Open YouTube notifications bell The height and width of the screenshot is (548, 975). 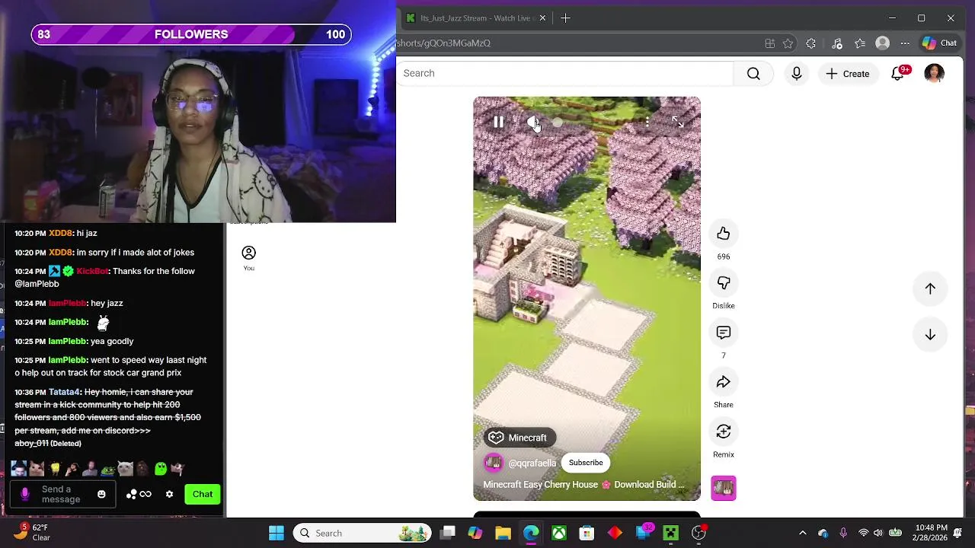coord(898,73)
